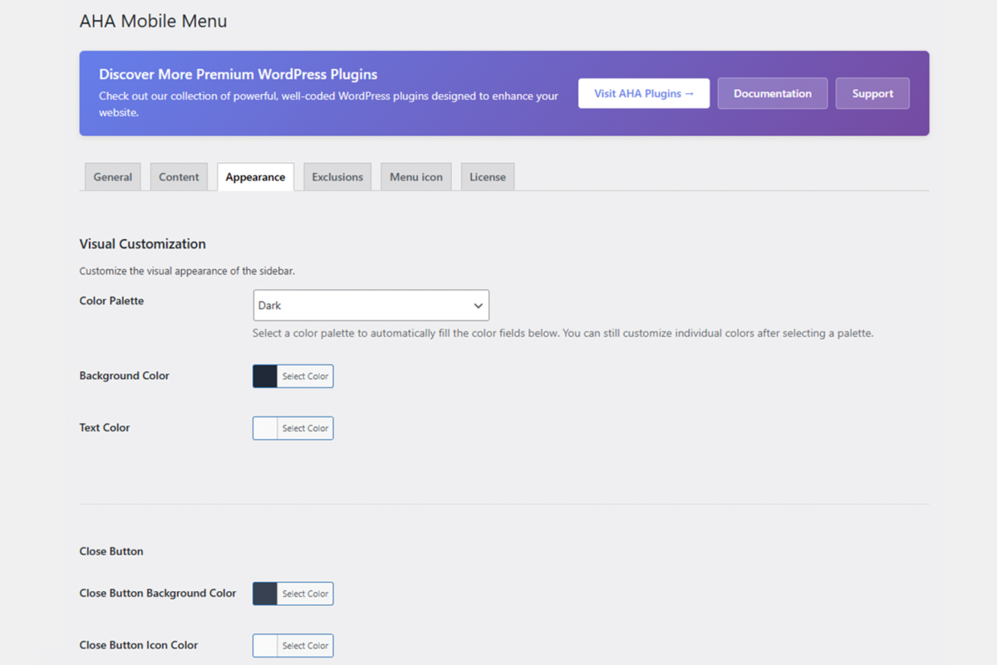Open the Menu icon tab

point(415,177)
